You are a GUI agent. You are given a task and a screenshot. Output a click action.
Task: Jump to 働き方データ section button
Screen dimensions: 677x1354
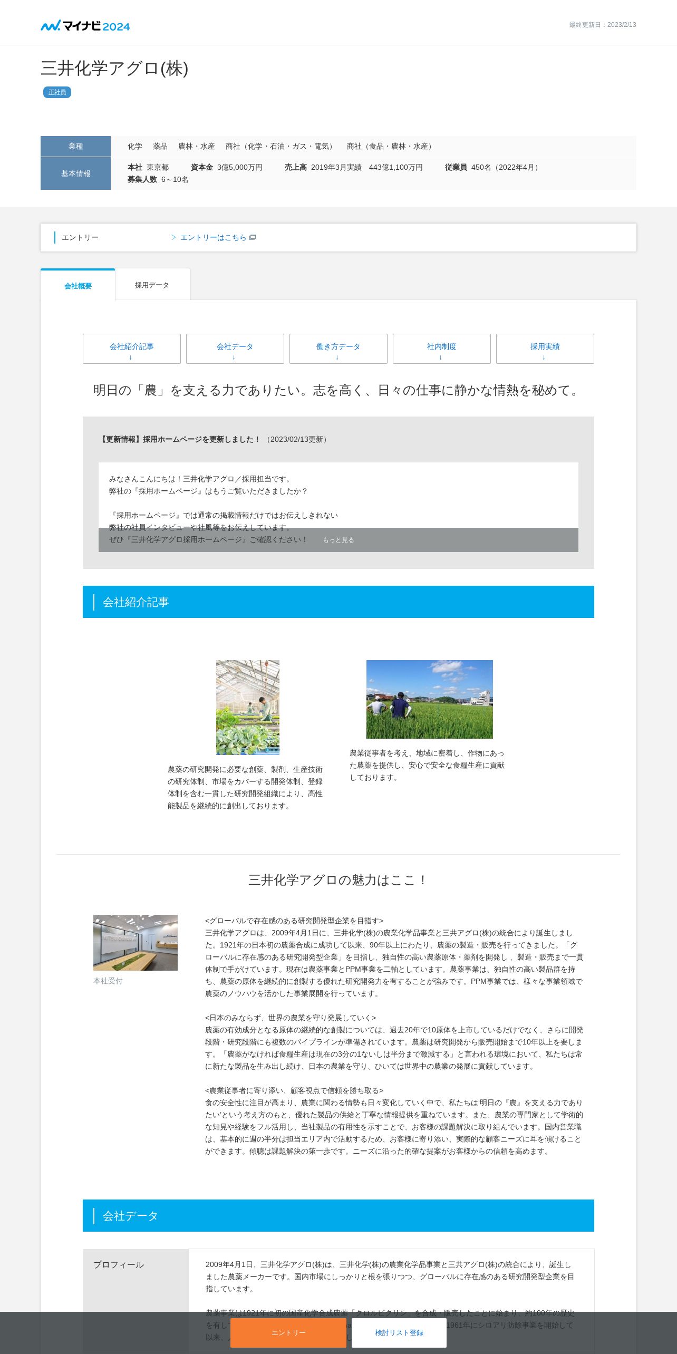coord(338,349)
